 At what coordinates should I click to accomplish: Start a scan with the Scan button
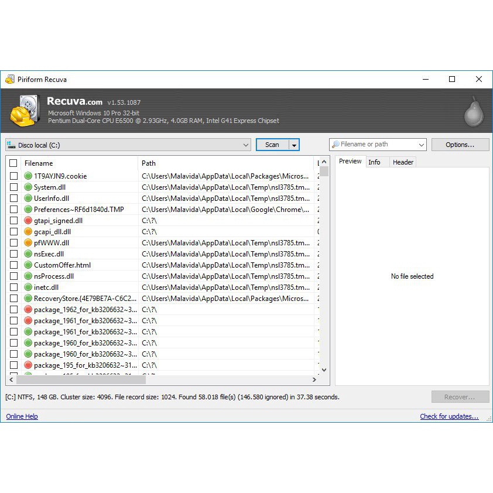click(x=272, y=145)
